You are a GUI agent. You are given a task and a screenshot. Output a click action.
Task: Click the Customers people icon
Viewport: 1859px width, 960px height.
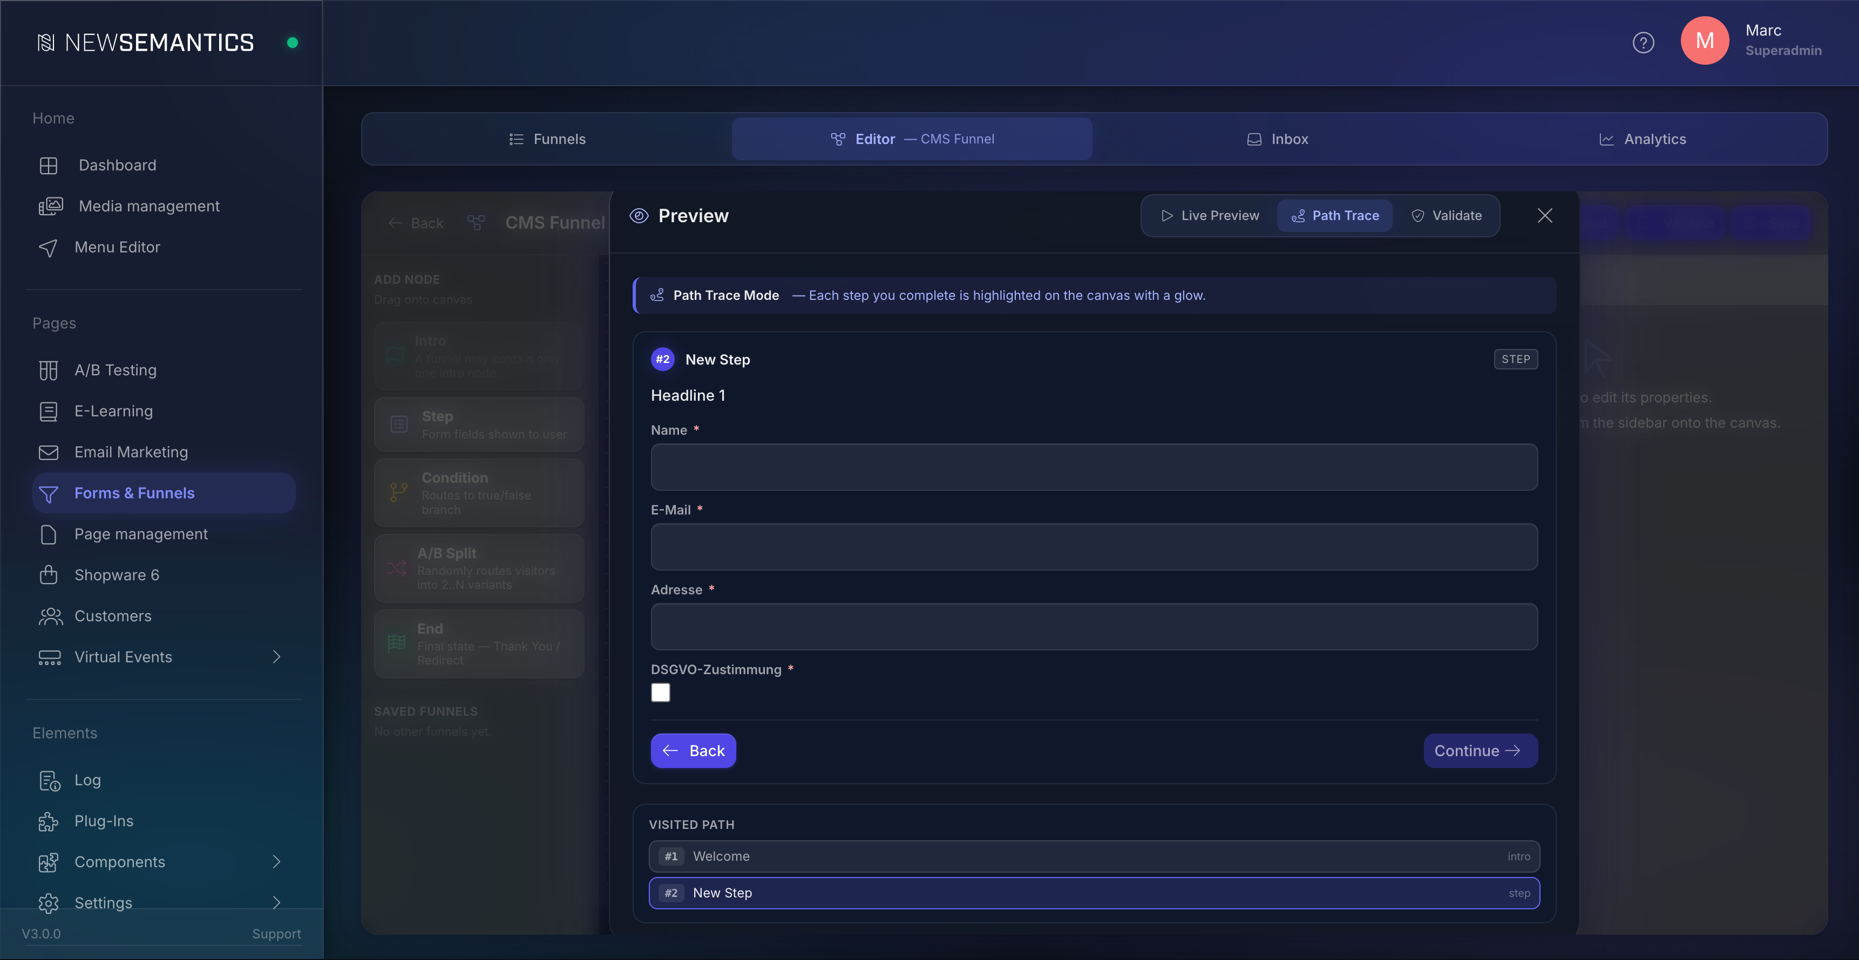(x=50, y=616)
